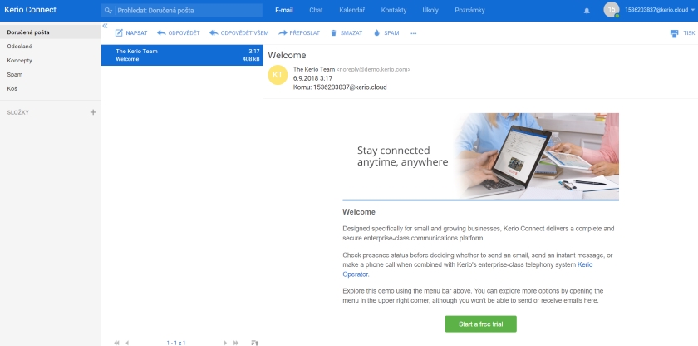Go to previous page of the message list
The image size is (698, 346).
127,343
